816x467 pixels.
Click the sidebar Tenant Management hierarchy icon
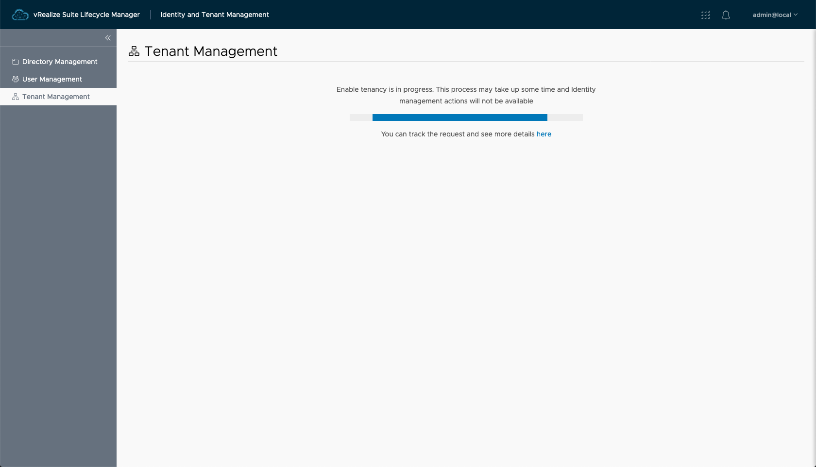point(16,97)
